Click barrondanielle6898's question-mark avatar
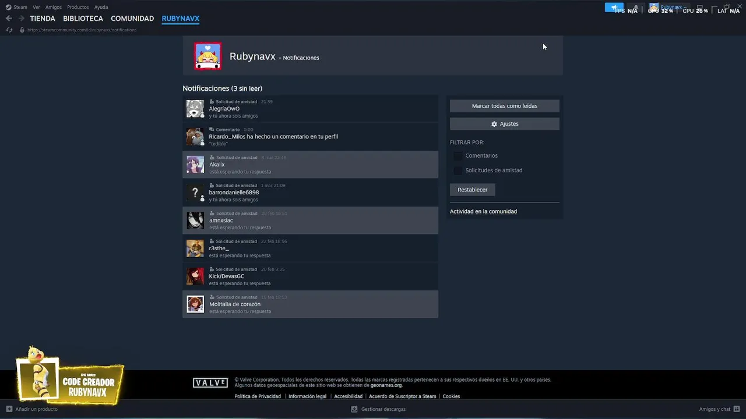 tap(195, 193)
